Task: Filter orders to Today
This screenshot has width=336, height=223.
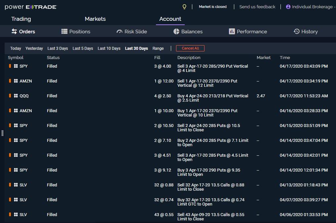Action: pyautogui.click(x=16, y=48)
